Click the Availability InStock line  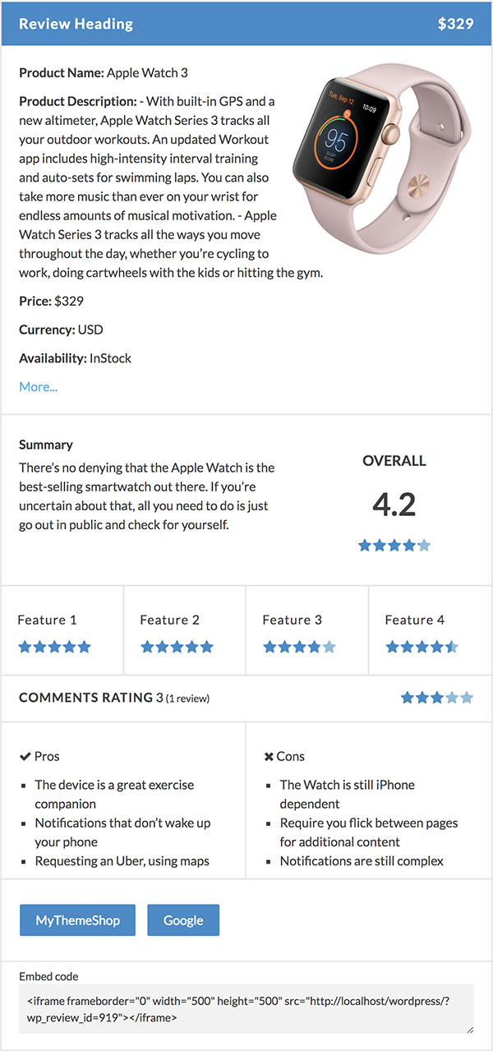(75, 358)
